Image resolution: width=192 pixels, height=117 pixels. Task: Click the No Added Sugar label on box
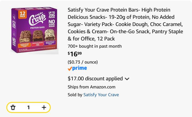(52, 23)
